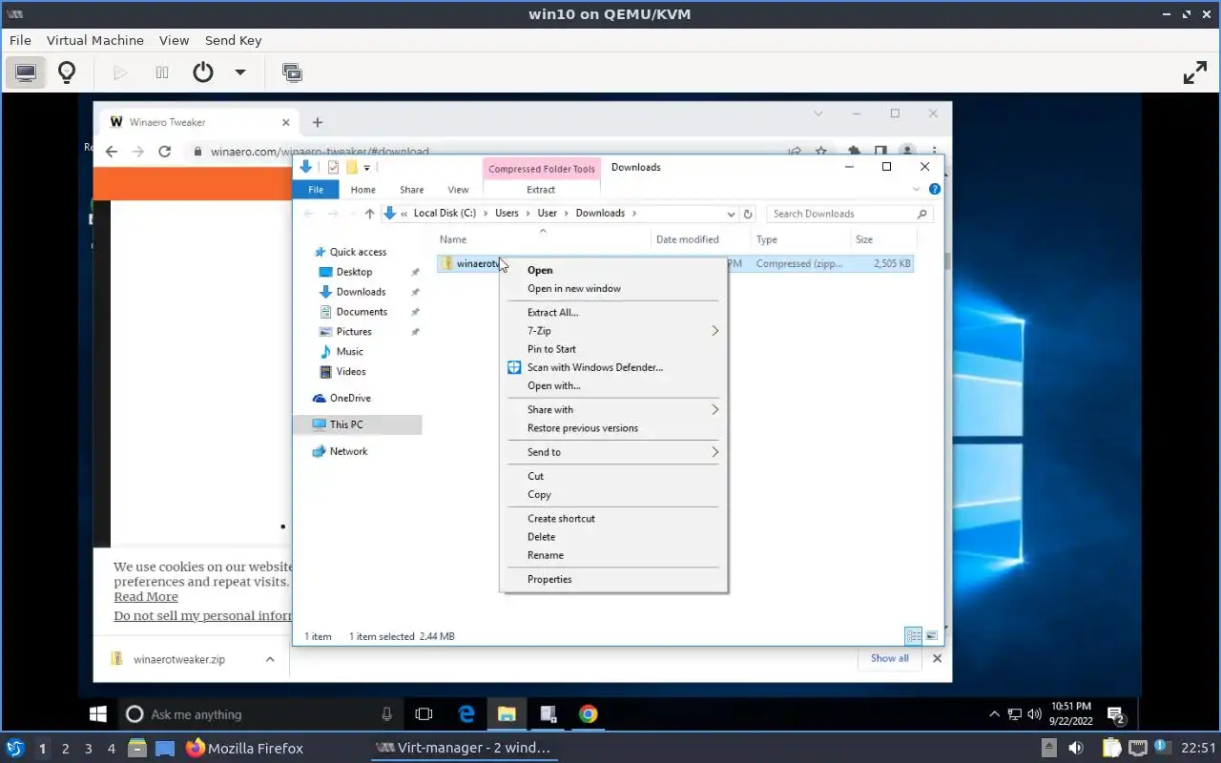Image resolution: width=1221 pixels, height=763 pixels.
Task: Choose Delete from context menu
Action: 613,537
